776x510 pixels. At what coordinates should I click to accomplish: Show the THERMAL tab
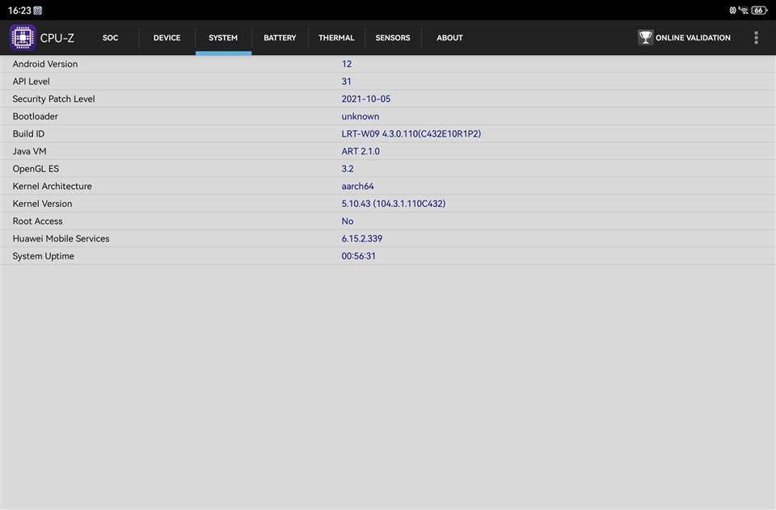pyautogui.click(x=336, y=38)
